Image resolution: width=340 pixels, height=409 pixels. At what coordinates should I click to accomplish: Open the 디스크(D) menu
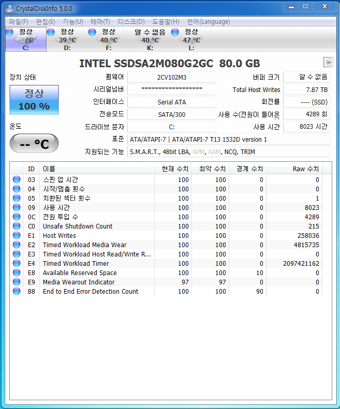(x=131, y=22)
